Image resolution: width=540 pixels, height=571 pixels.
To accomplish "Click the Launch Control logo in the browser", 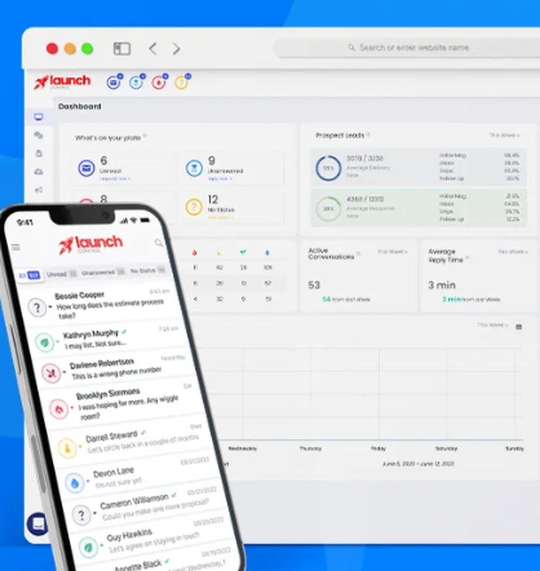I will (x=62, y=82).
